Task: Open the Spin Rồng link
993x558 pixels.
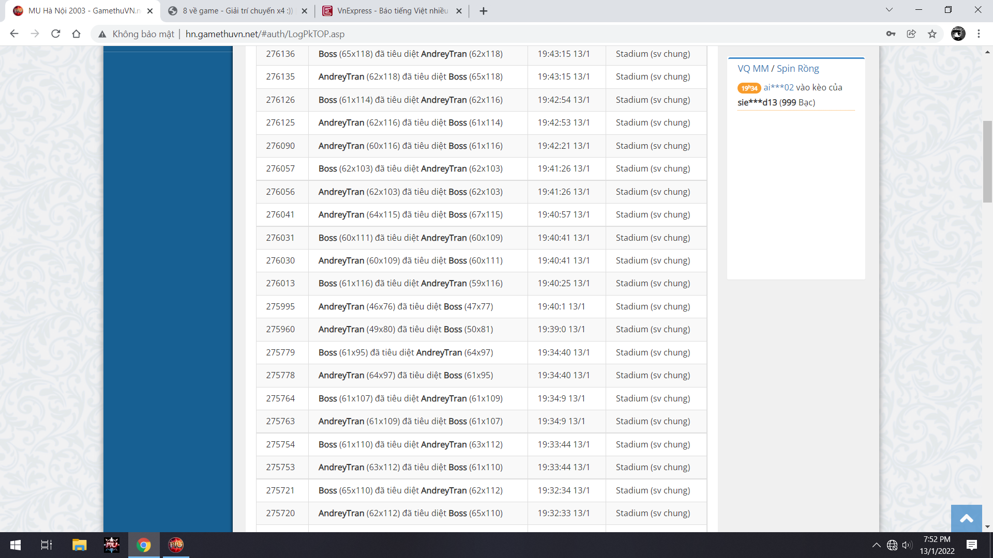Action: 798,68
